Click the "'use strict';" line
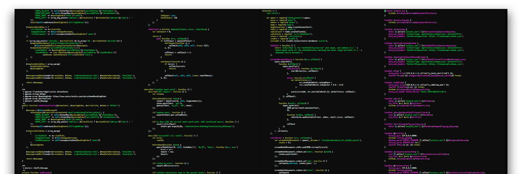522x174 pixels. [273, 13]
